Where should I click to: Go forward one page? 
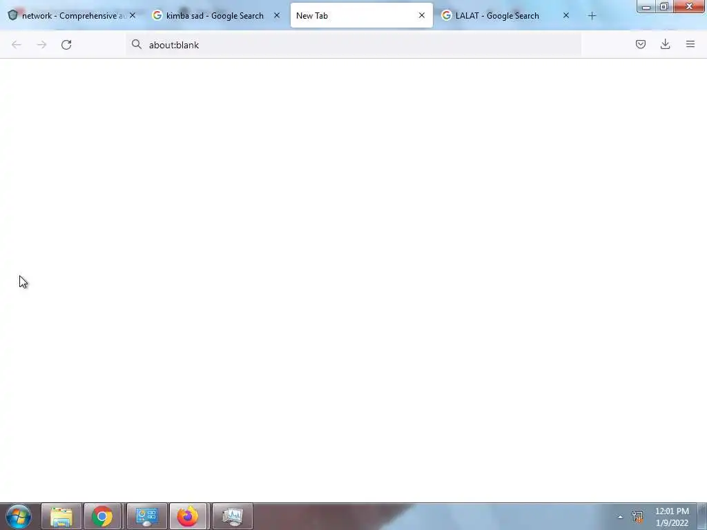pos(41,45)
